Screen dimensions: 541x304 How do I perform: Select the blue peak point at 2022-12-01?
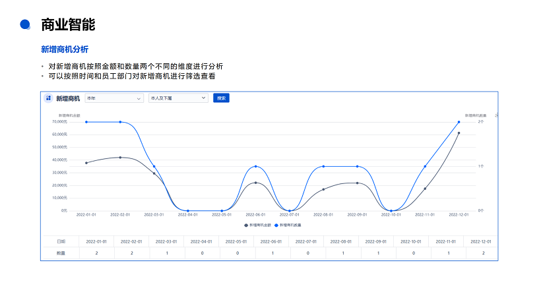pos(459,122)
